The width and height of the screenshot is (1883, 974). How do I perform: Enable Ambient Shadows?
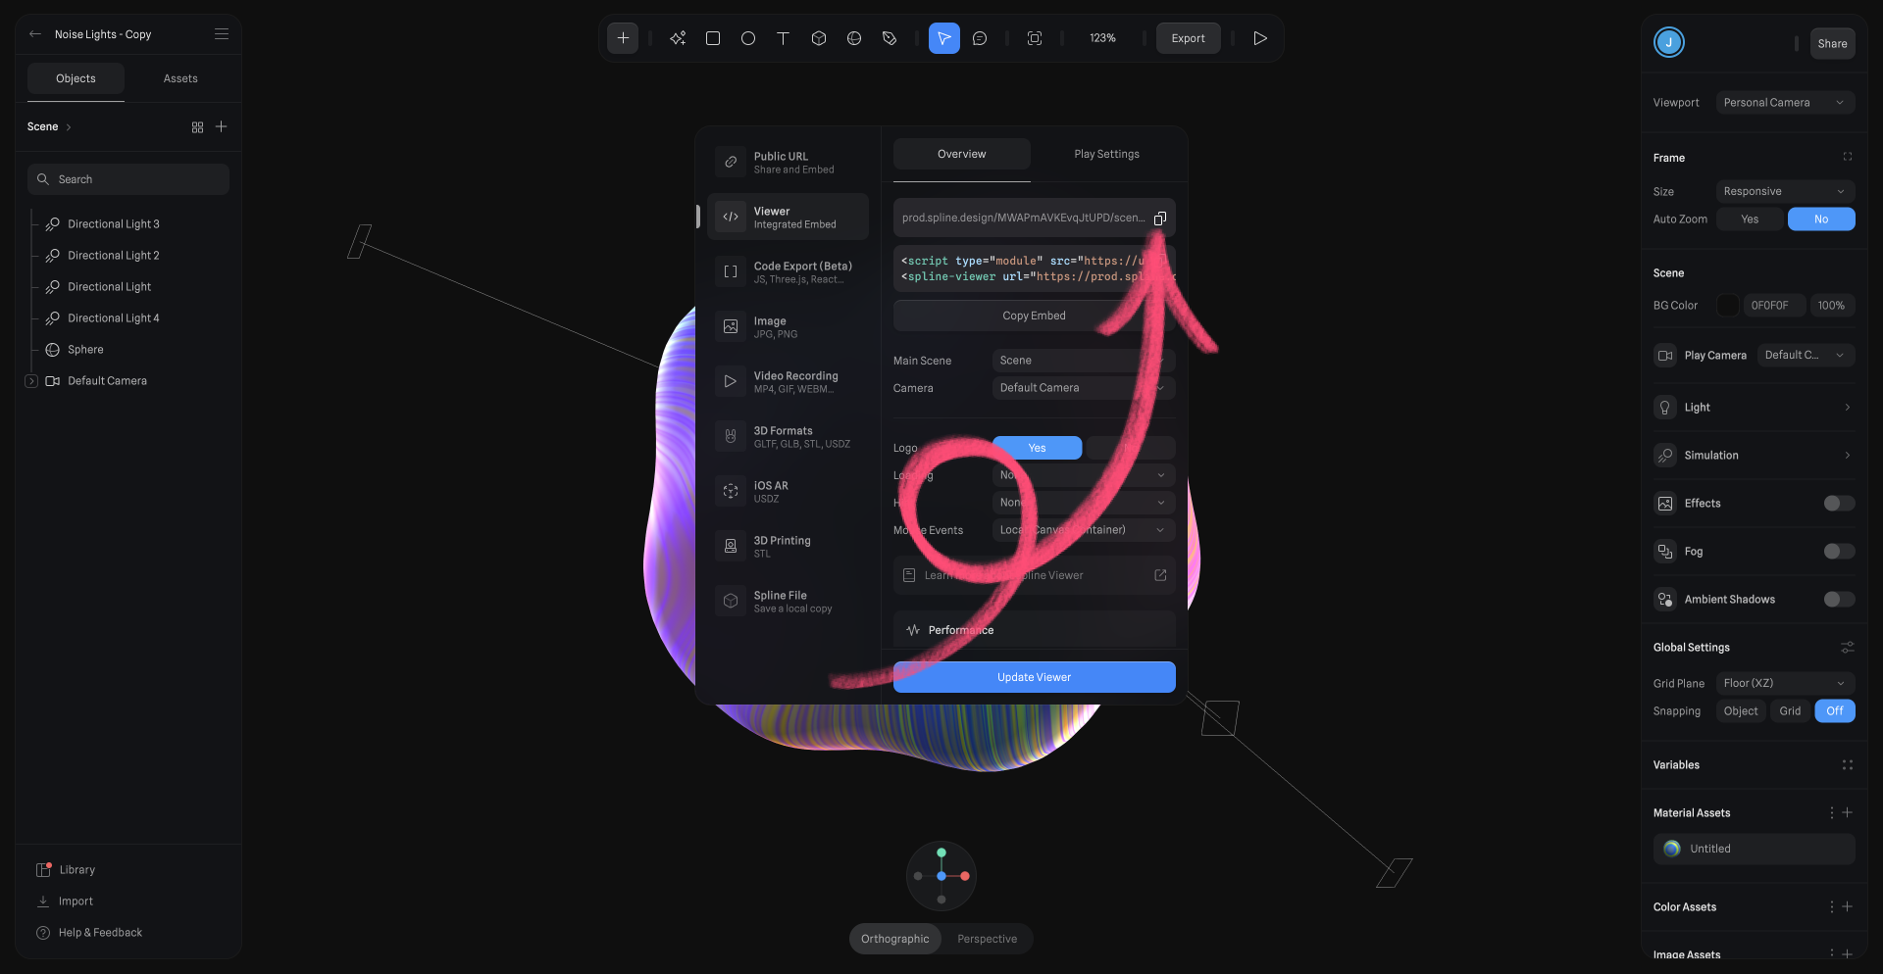(1838, 599)
